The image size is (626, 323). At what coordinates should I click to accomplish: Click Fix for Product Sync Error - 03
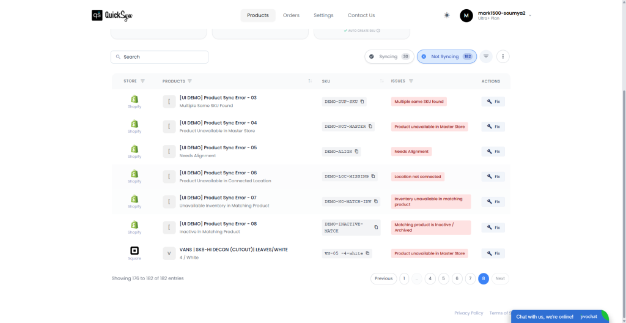point(493,102)
